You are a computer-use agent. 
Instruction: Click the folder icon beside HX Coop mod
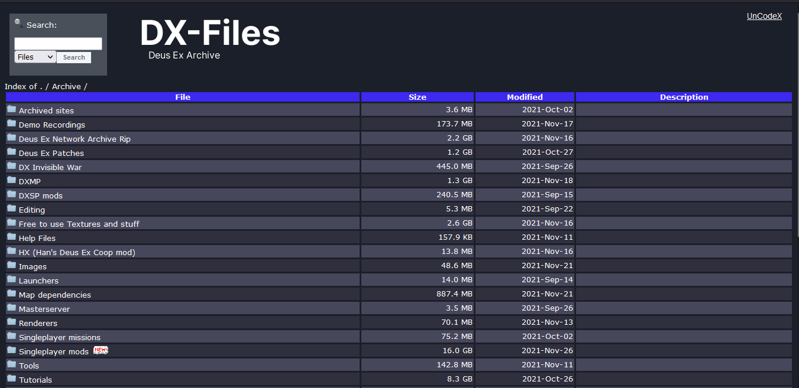12,251
